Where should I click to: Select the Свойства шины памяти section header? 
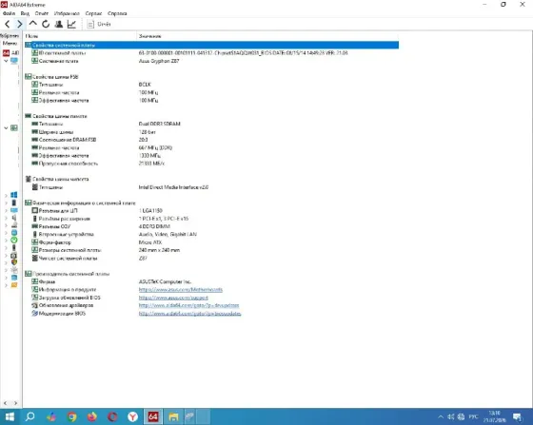59,116
